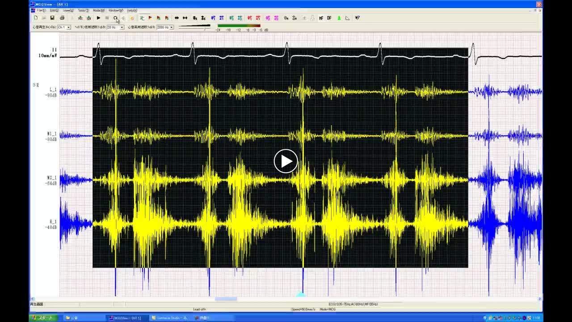This screenshot has width=572, height=322.
Task: Open the Ch 1 channel dropdown
Action: 68,27
